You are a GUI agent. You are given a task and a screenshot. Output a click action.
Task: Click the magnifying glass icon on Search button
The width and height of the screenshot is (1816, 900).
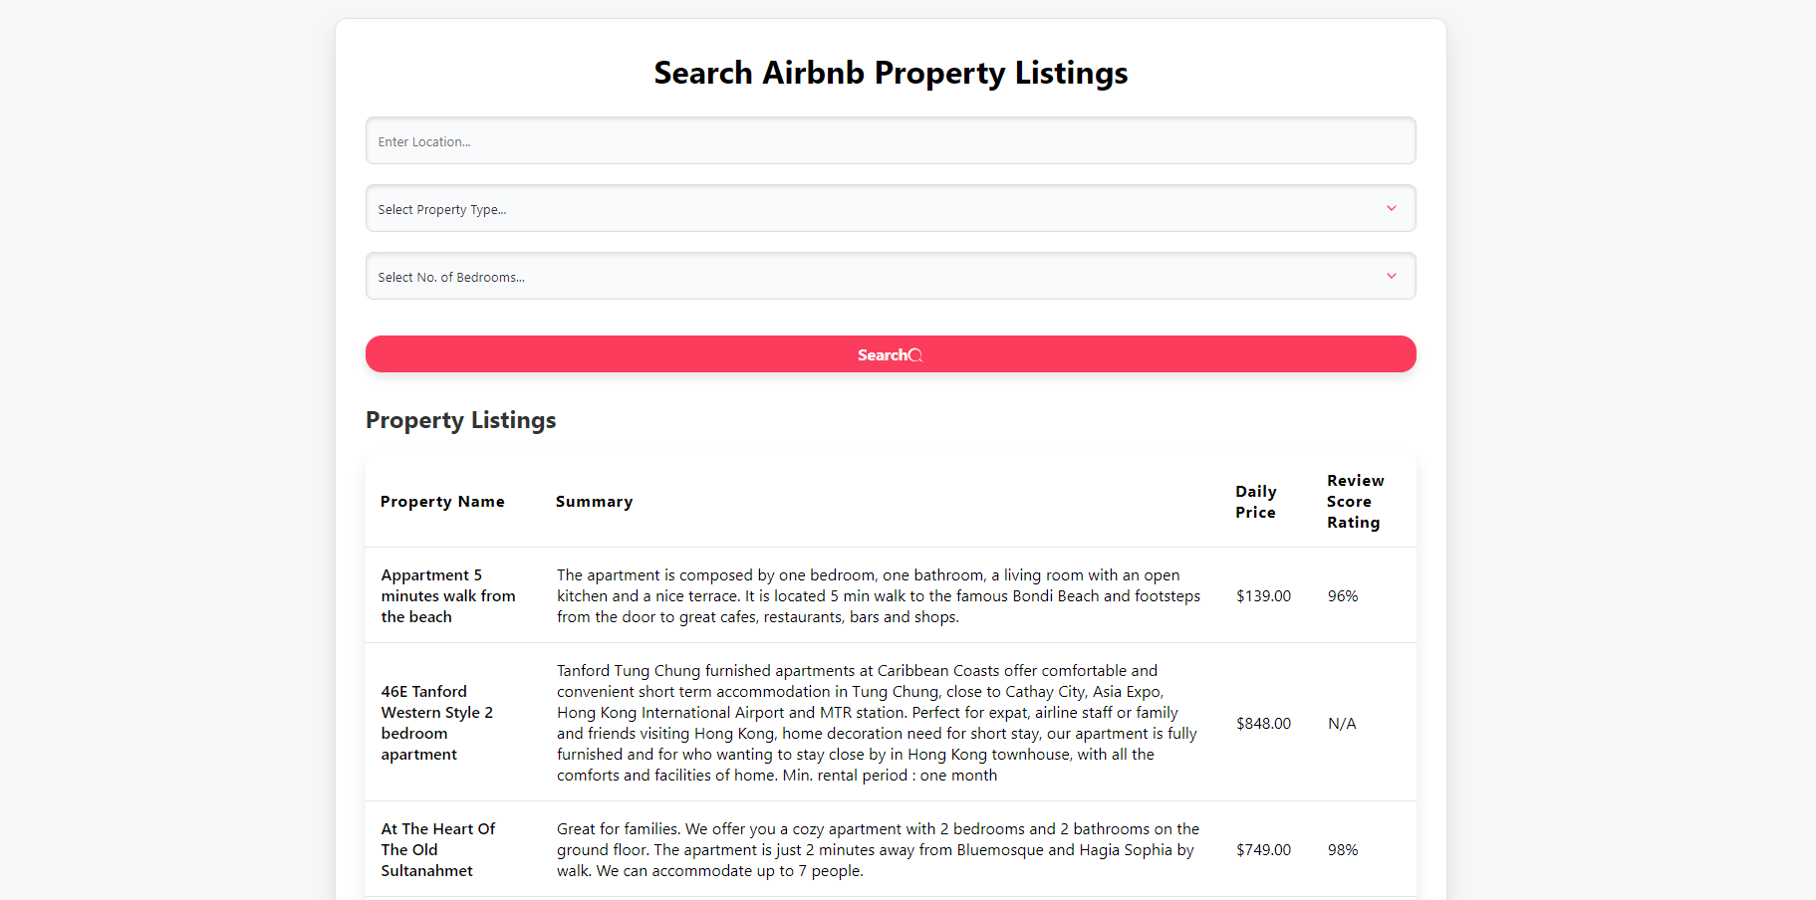click(x=915, y=354)
